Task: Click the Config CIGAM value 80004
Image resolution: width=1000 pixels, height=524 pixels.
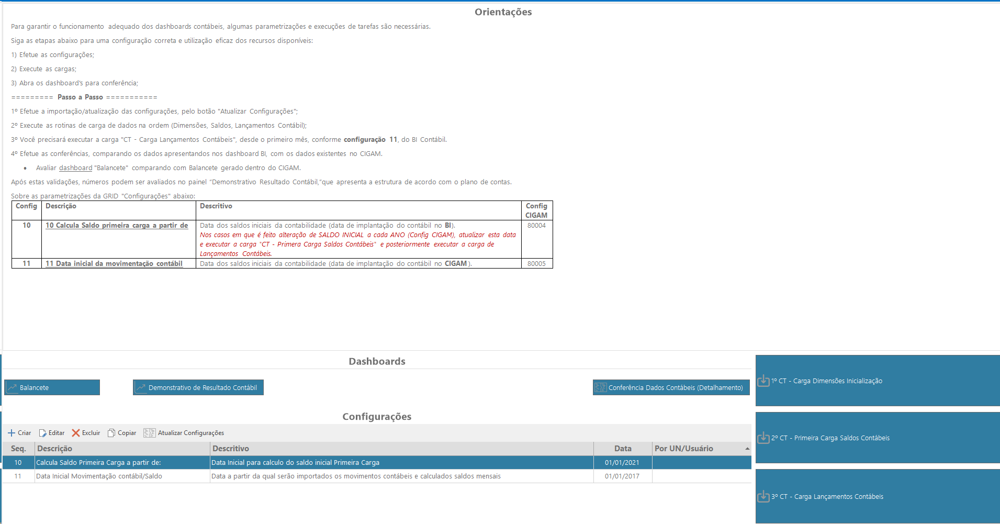Action: tap(536, 226)
